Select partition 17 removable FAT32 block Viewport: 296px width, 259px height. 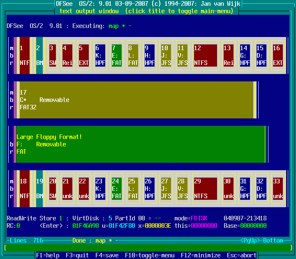136,100
